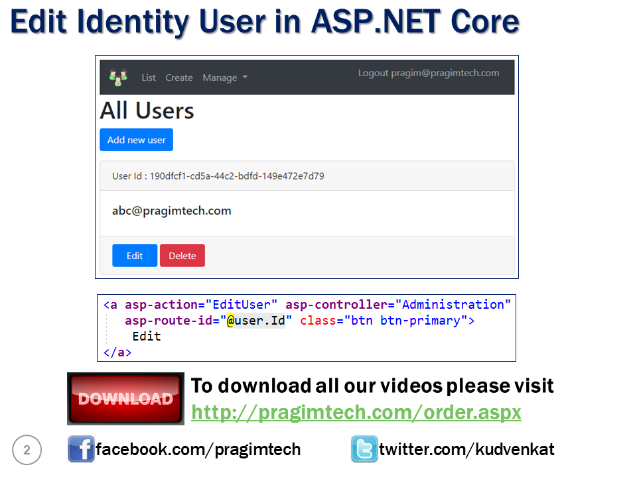Click the red DOWNLOAD badge
The height and width of the screenshot is (477, 637).
point(125,398)
